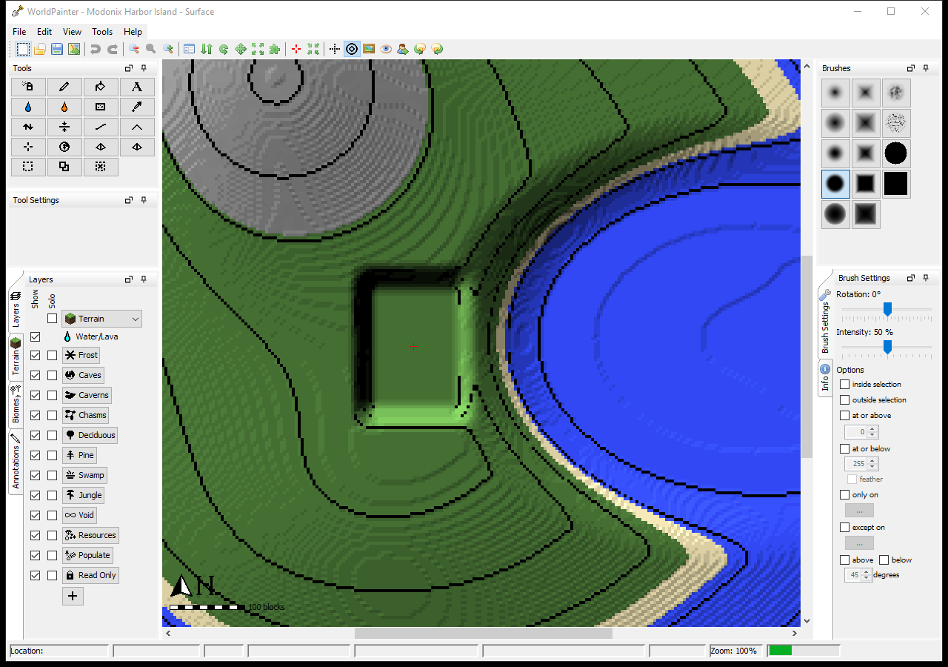Redo the last action in toolbar
This screenshot has width=948, height=667.
tap(113, 49)
